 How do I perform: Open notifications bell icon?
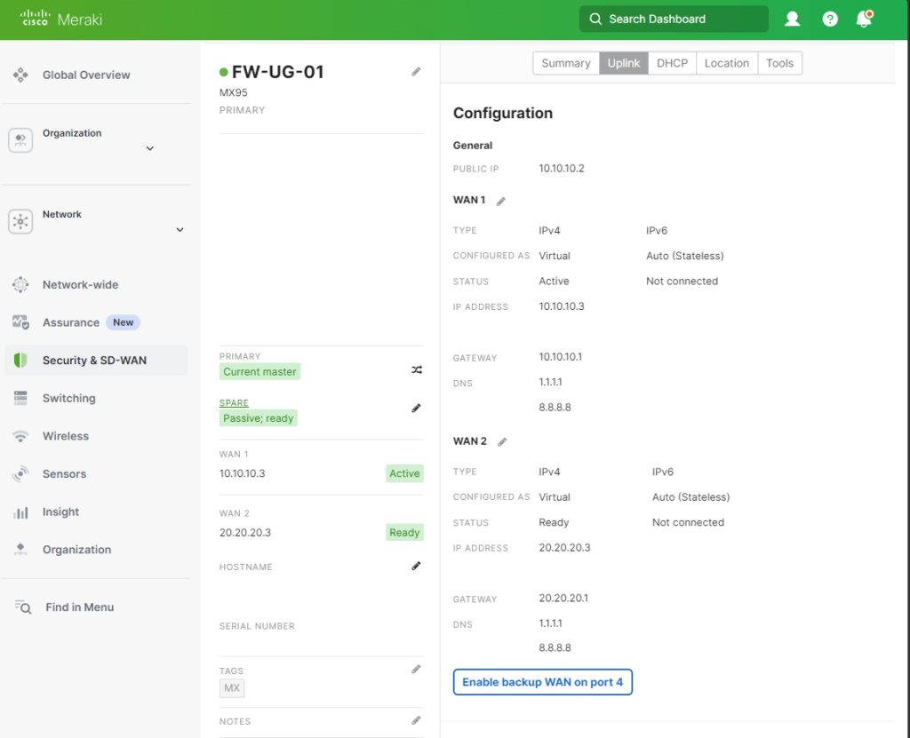tap(863, 19)
